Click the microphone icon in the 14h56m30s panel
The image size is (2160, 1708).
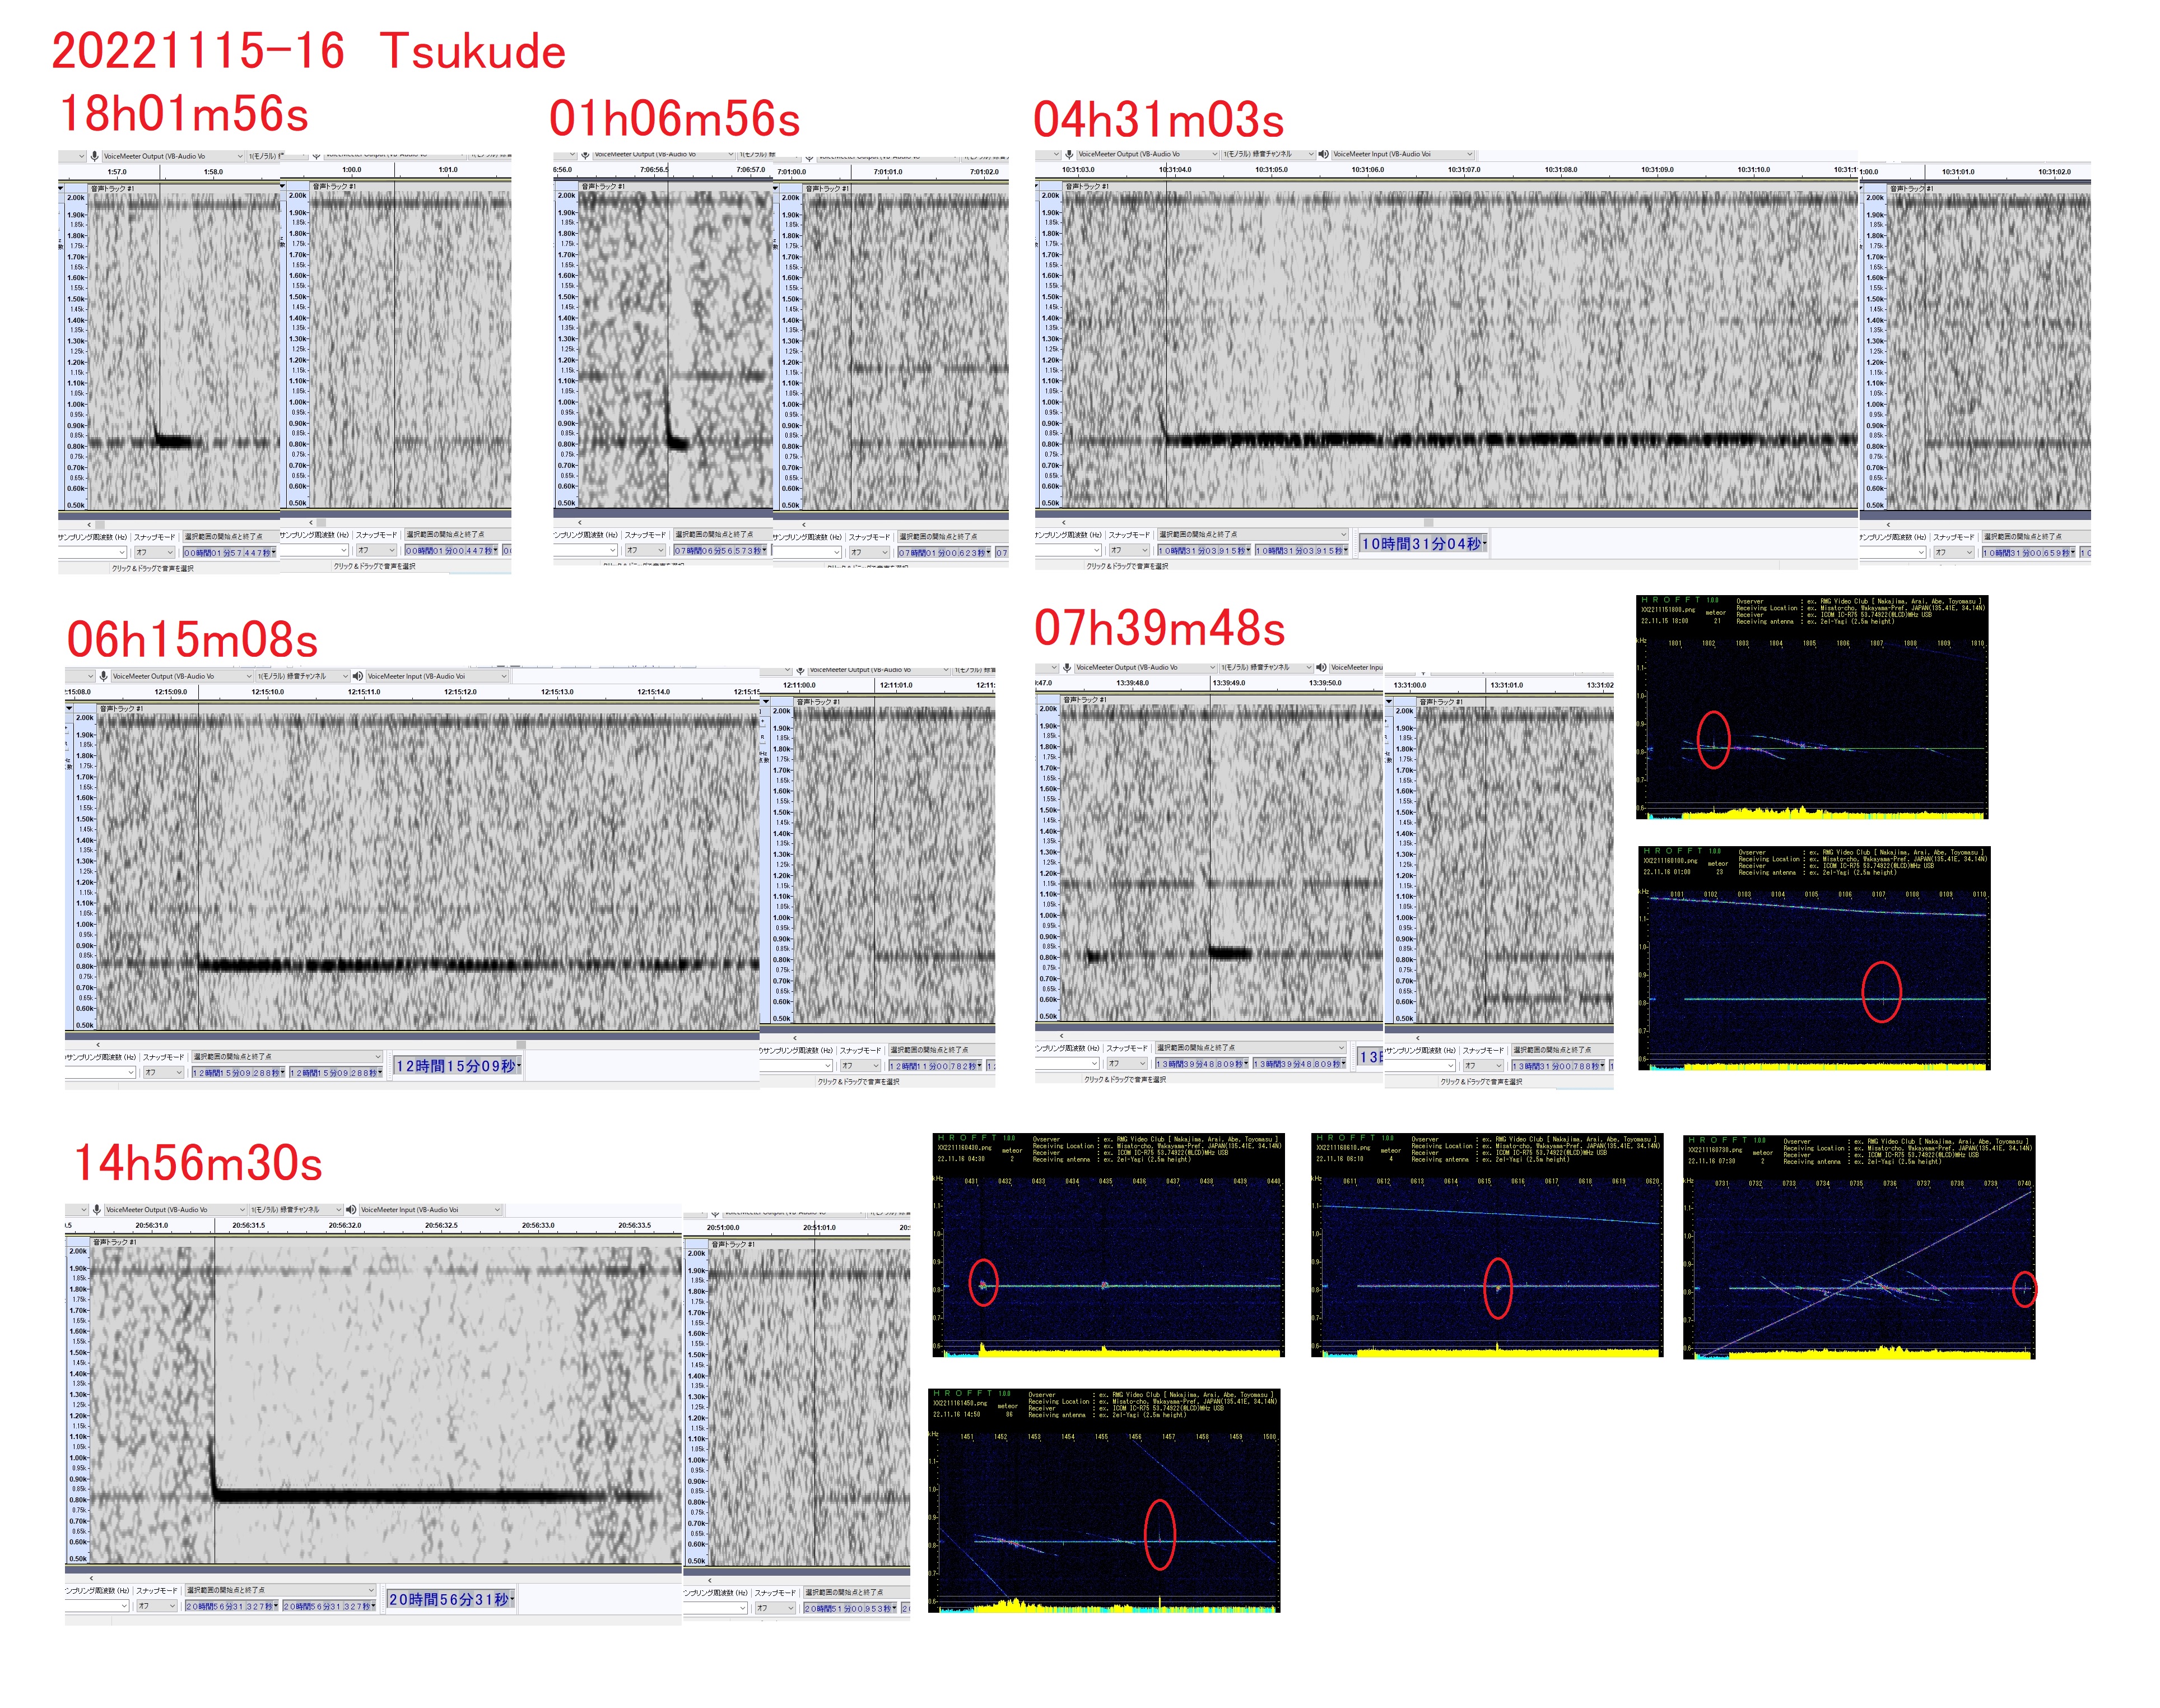pyautogui.click(x=97, y=1209)
